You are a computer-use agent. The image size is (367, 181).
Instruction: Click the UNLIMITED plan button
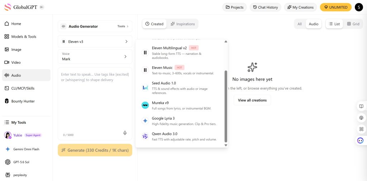point(336,7)
